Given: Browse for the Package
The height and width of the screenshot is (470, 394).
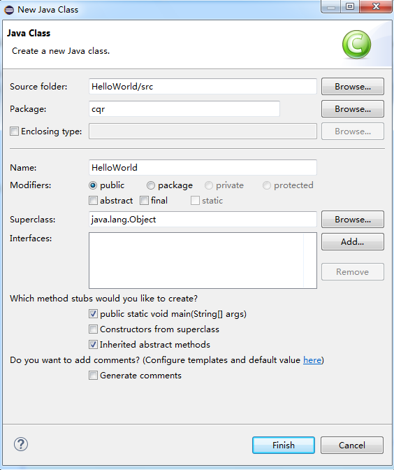Looking at the screenshot, I should [353, 109].
